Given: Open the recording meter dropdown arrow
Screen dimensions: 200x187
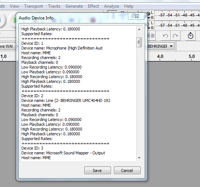Looking at the screenshot, I should coord(149,18).
